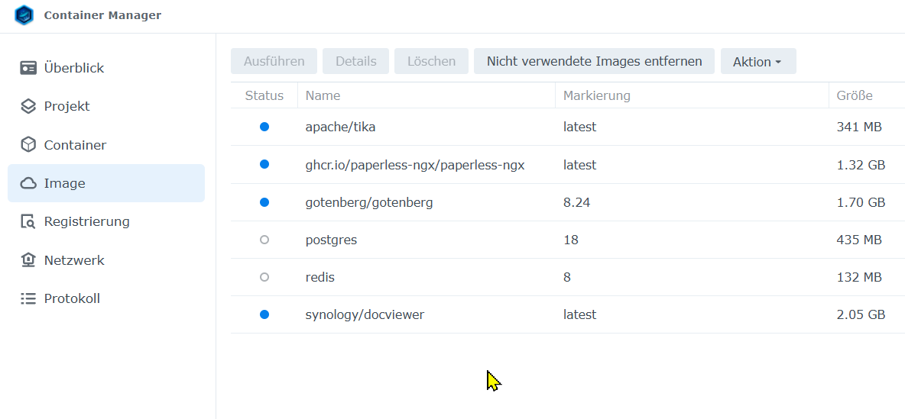Click the Projekt layers icon
Viewport: 905px width, 419px height.
28,106
